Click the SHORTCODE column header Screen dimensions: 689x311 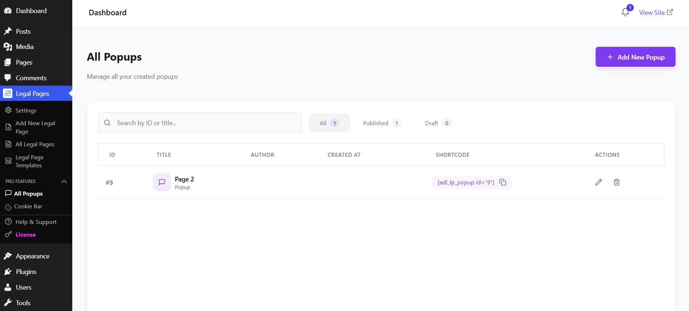(x=453, y=155)
